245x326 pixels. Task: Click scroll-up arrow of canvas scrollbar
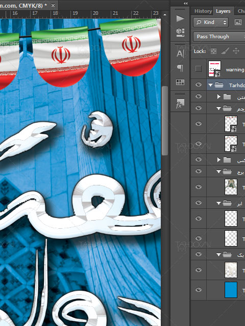pos(165,15)
